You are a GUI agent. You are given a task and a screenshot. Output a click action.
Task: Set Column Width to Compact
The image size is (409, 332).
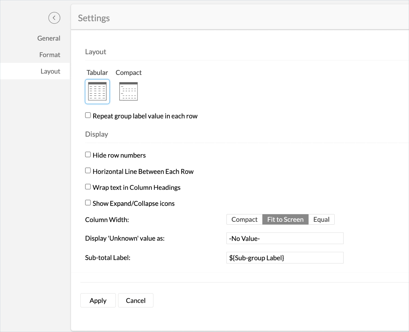(x=244, y=219)
